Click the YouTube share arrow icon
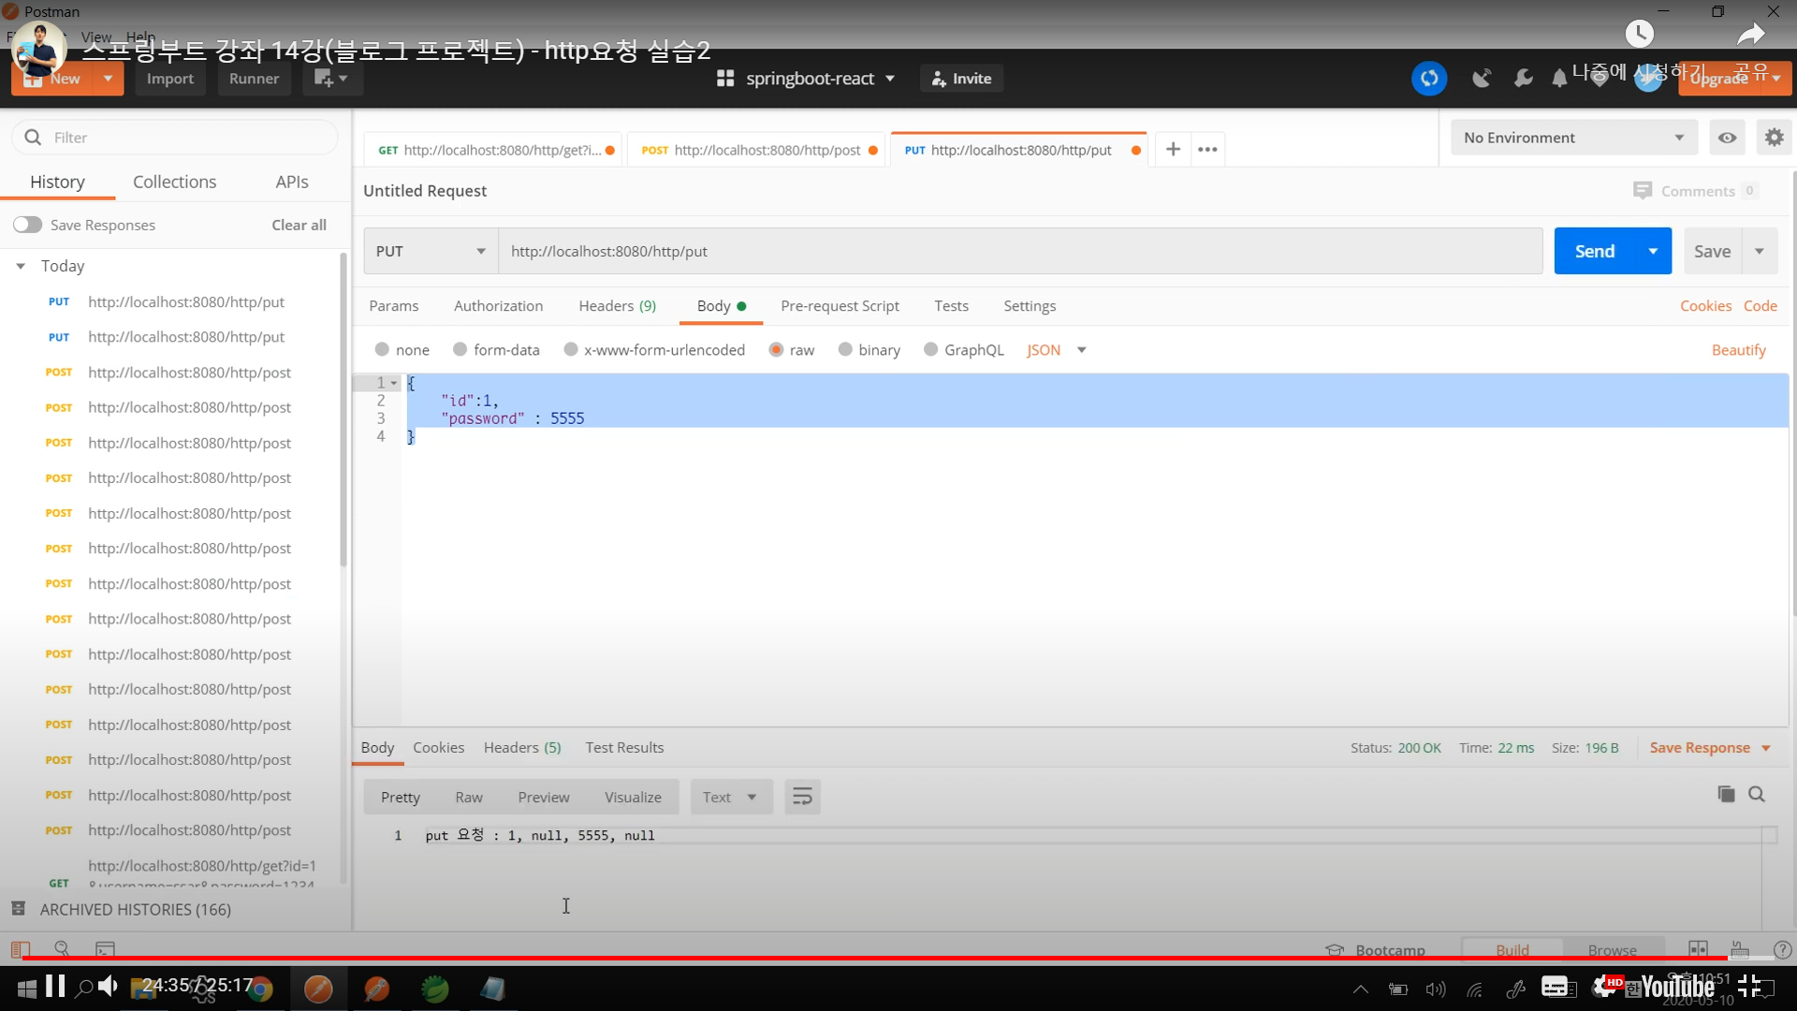 click(x=1750, y=35)
